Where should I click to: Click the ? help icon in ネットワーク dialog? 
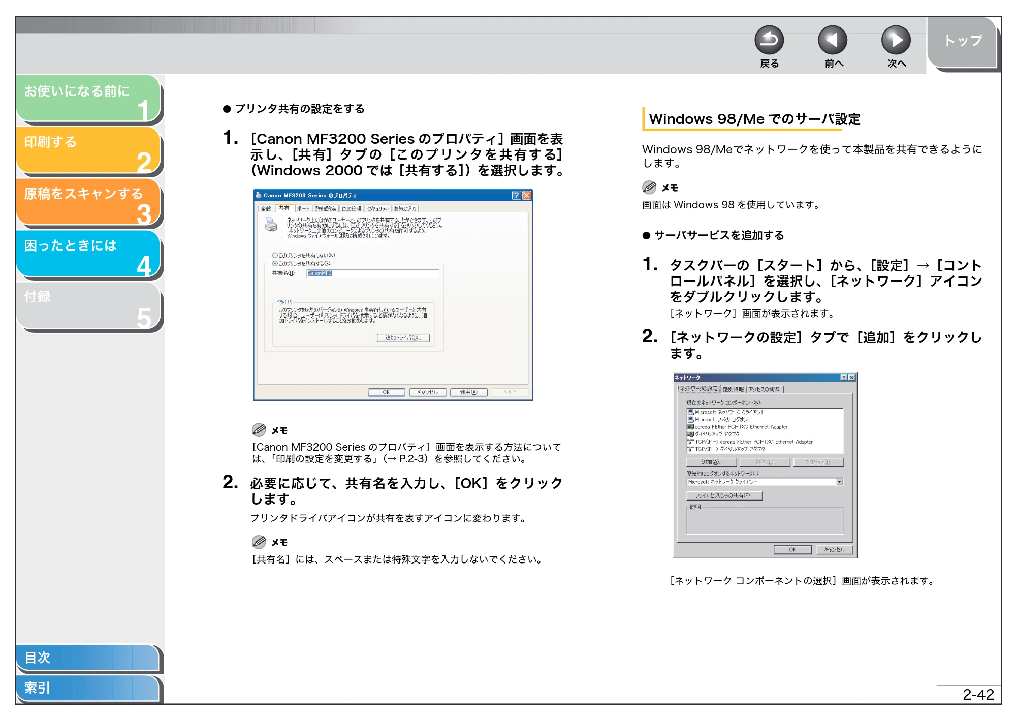(x=844, y=378)
